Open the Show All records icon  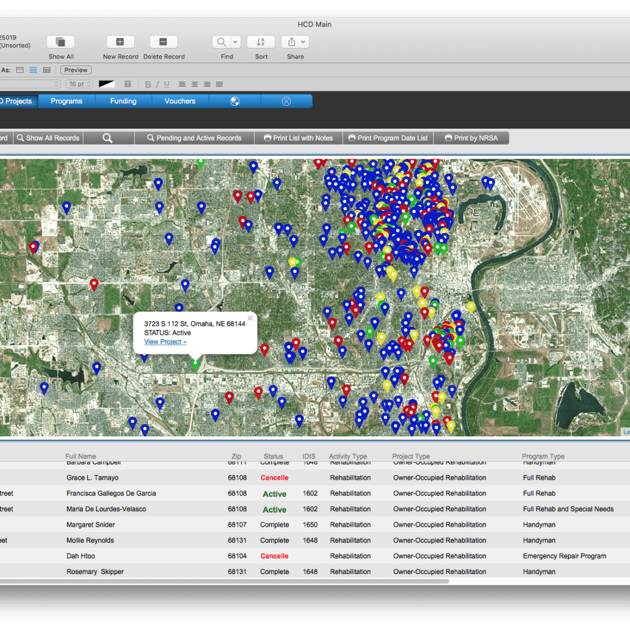click(60, 42)
